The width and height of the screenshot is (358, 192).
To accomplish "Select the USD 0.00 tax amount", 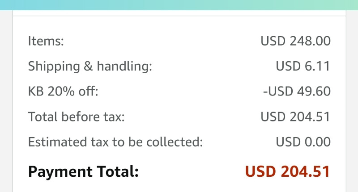I will 303,142.
